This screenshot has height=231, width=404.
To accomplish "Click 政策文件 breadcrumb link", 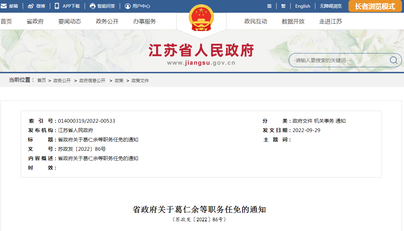I will pyautogui.click(x=140, y=81).
